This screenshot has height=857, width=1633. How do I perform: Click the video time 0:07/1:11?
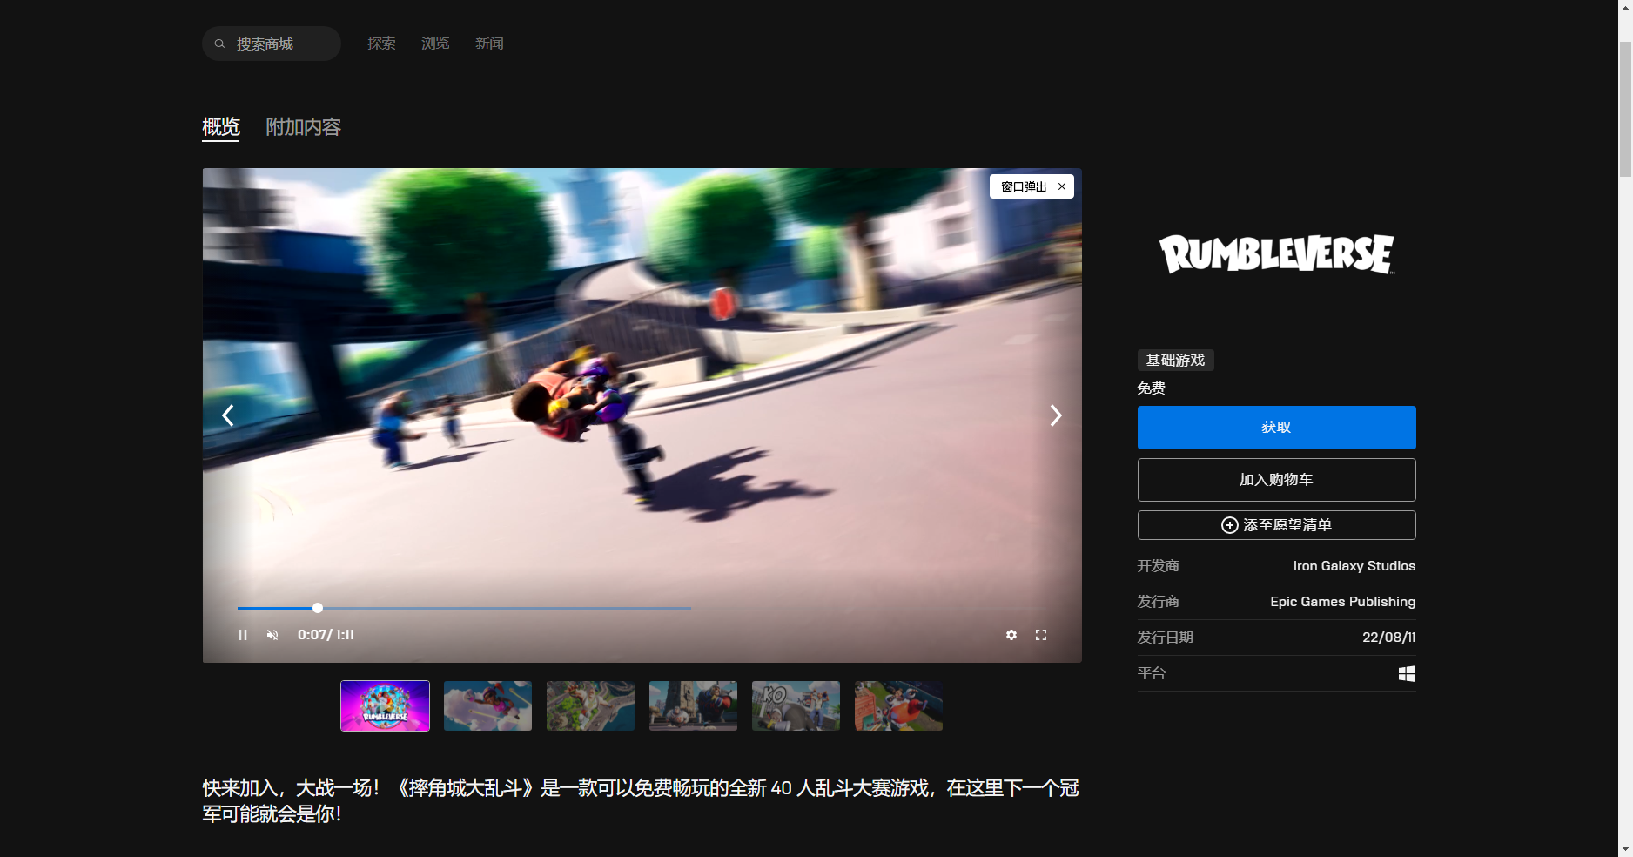click(x=326, y=635)
